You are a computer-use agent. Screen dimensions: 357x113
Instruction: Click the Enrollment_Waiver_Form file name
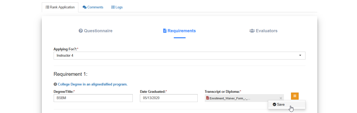pyautogui.click(x=230, y=98)
